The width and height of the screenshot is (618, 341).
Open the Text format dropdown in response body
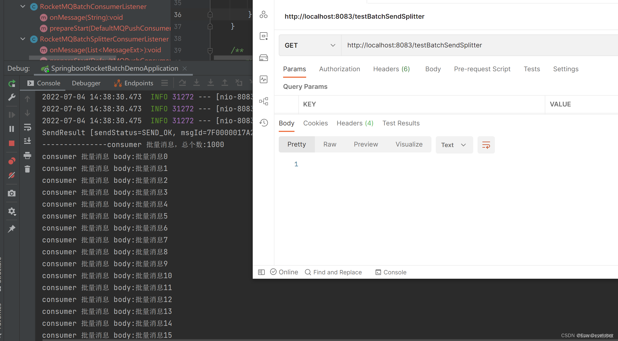[x=454, y=145]
